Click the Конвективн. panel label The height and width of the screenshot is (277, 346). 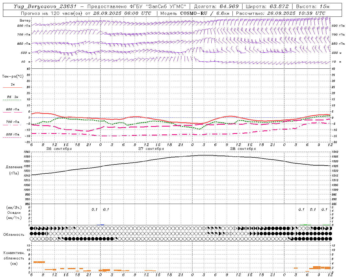(14, 253)
